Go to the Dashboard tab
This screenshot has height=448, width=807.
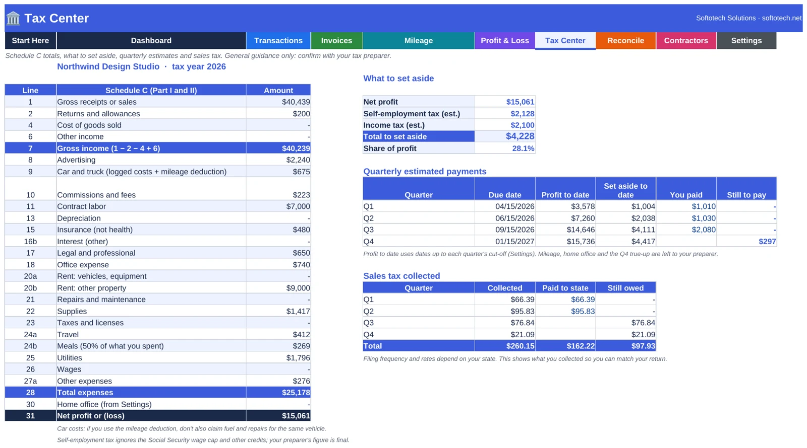[151, 41]
